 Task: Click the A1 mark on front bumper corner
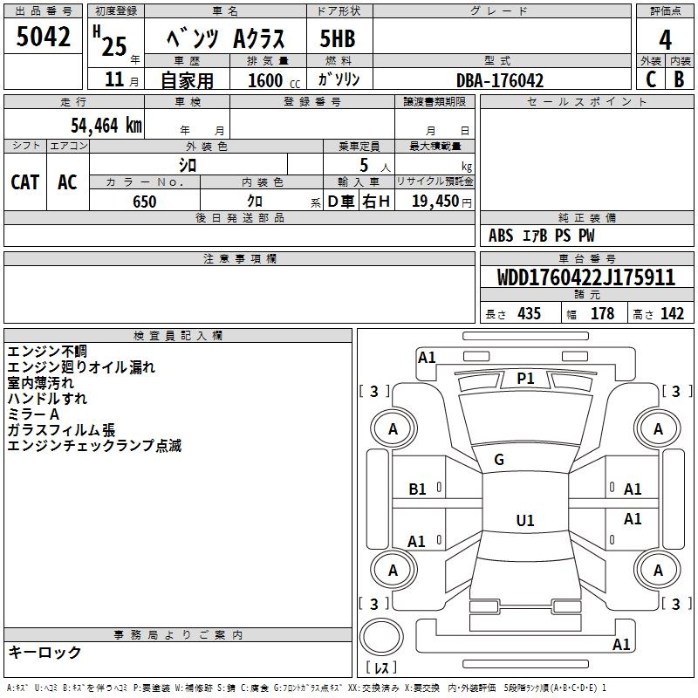coord(427,358)
